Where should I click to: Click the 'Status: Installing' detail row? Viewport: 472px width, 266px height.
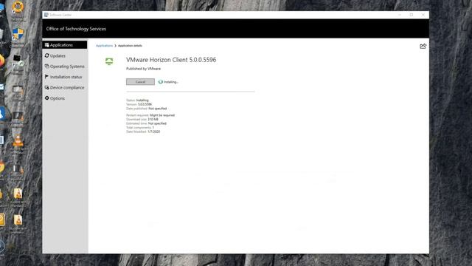click(x=137, y=100)
